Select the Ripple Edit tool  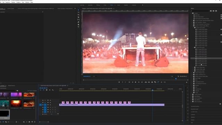click(78, 15)
